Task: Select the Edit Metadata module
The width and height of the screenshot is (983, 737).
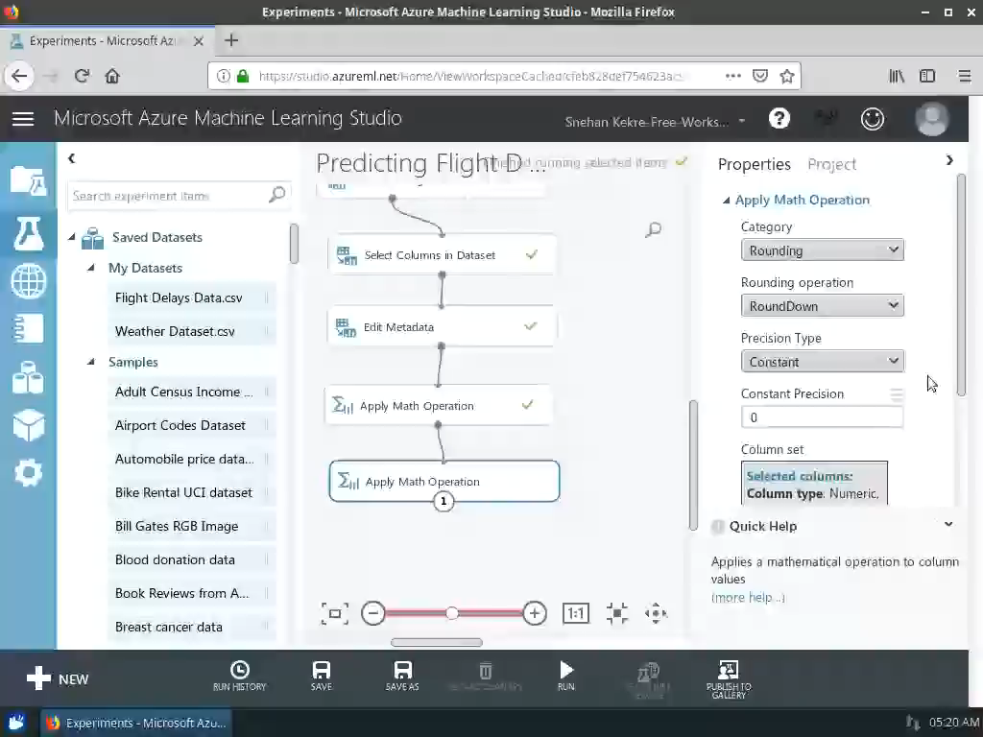Action: pyautogui.click(x=442, y=326)
